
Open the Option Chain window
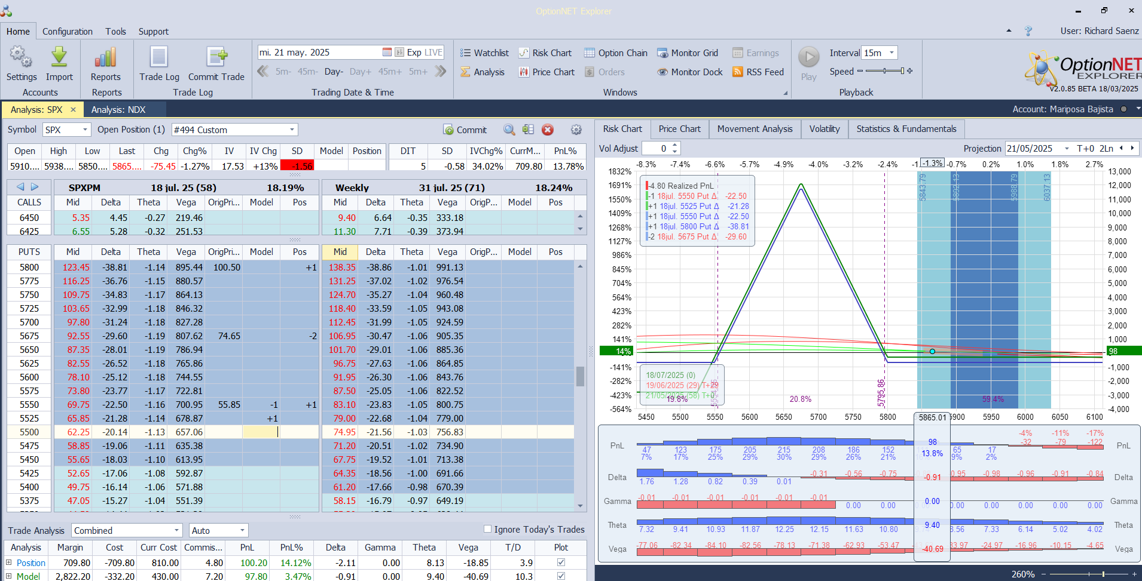point(616,53)
